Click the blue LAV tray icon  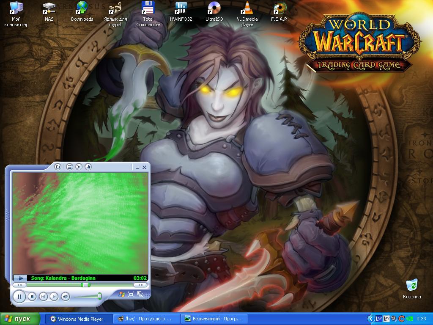pyautogui.click(x=379, y=319)
